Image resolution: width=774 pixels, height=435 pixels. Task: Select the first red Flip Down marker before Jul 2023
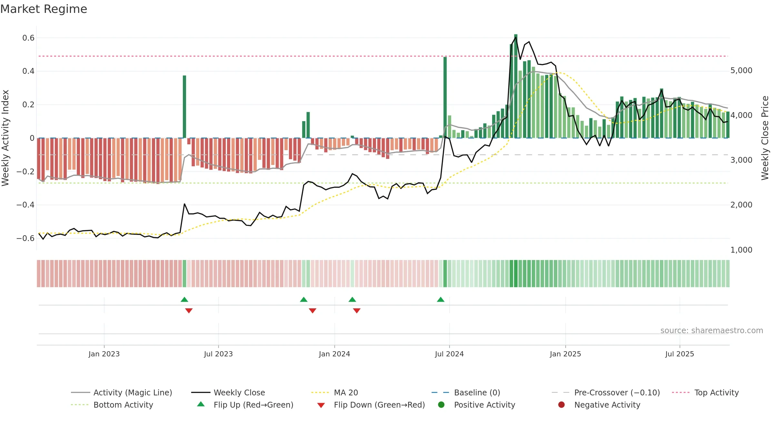pos(189,311)
